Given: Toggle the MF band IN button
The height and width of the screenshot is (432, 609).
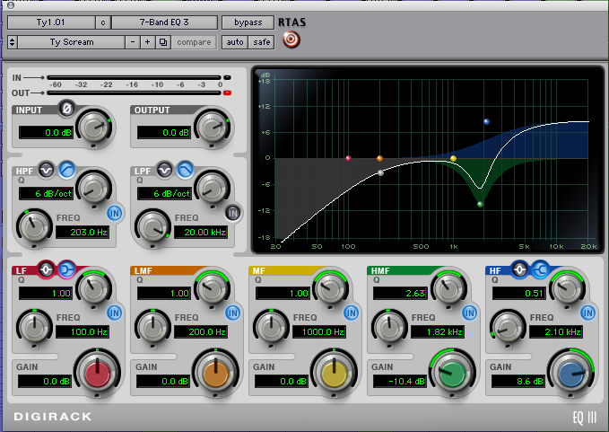Looking at the screenshot, I should coord(351,313).
